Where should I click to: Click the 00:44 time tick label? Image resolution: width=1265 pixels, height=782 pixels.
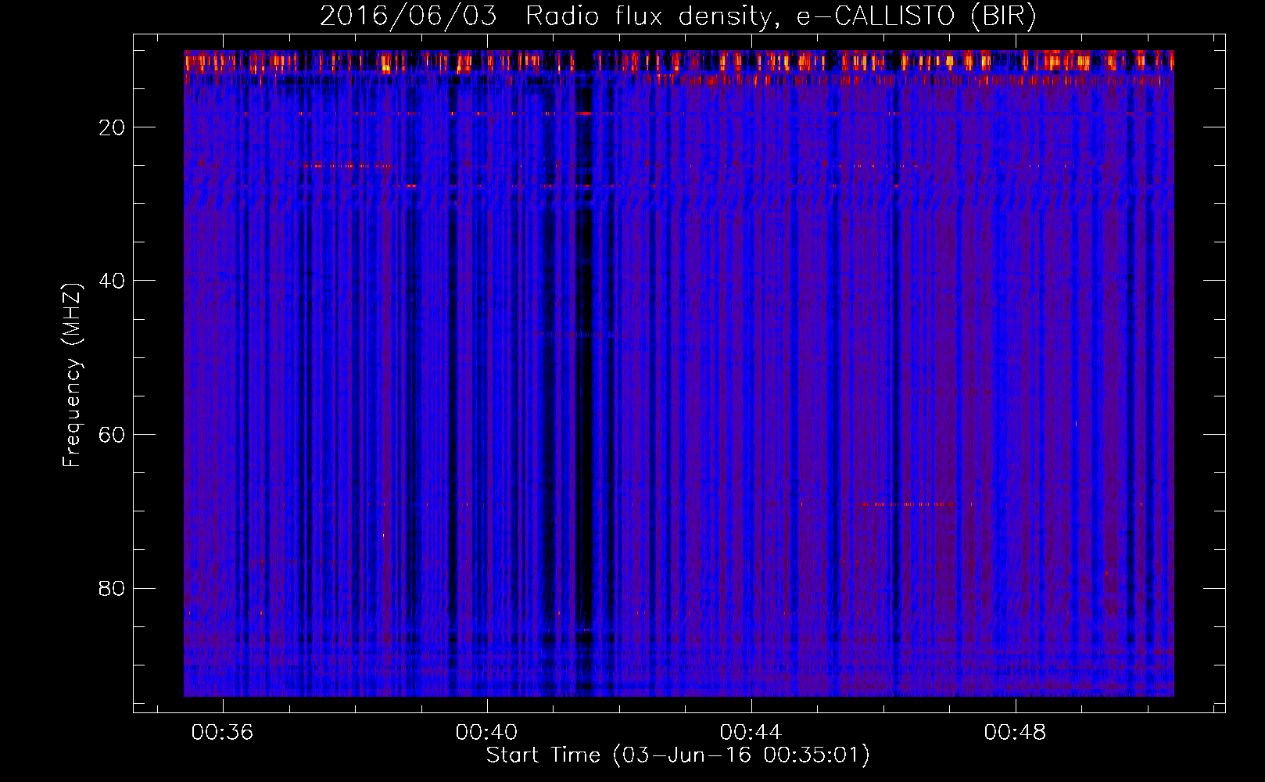[751, 733]
